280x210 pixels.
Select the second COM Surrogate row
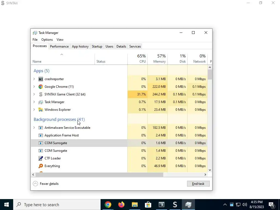(119, 151)
